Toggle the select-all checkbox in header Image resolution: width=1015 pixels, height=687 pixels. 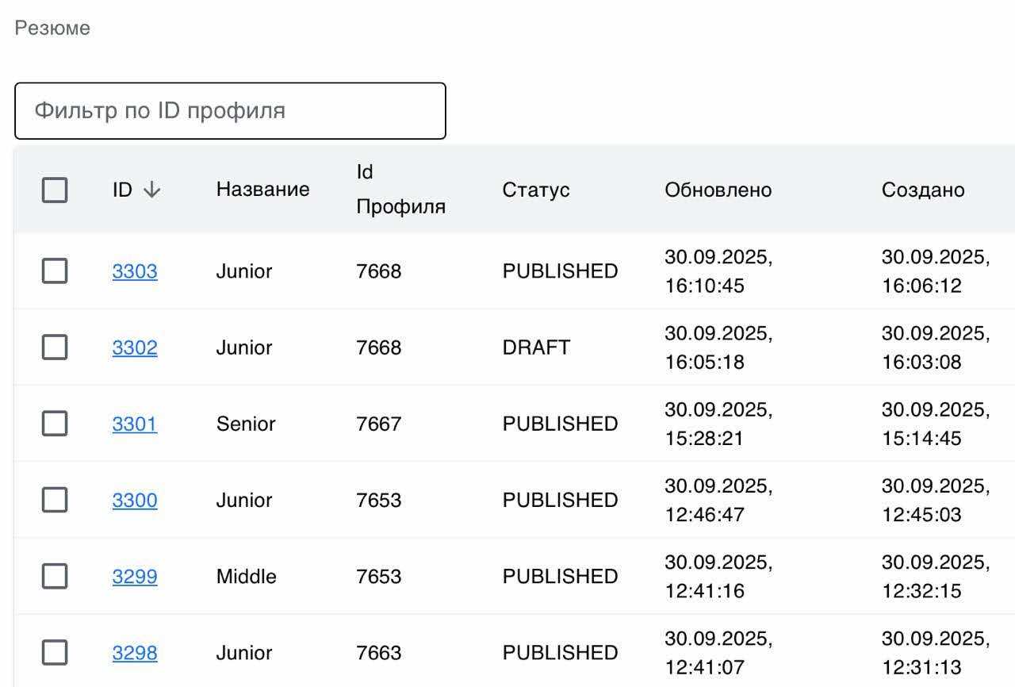click(x=55, y=190)
